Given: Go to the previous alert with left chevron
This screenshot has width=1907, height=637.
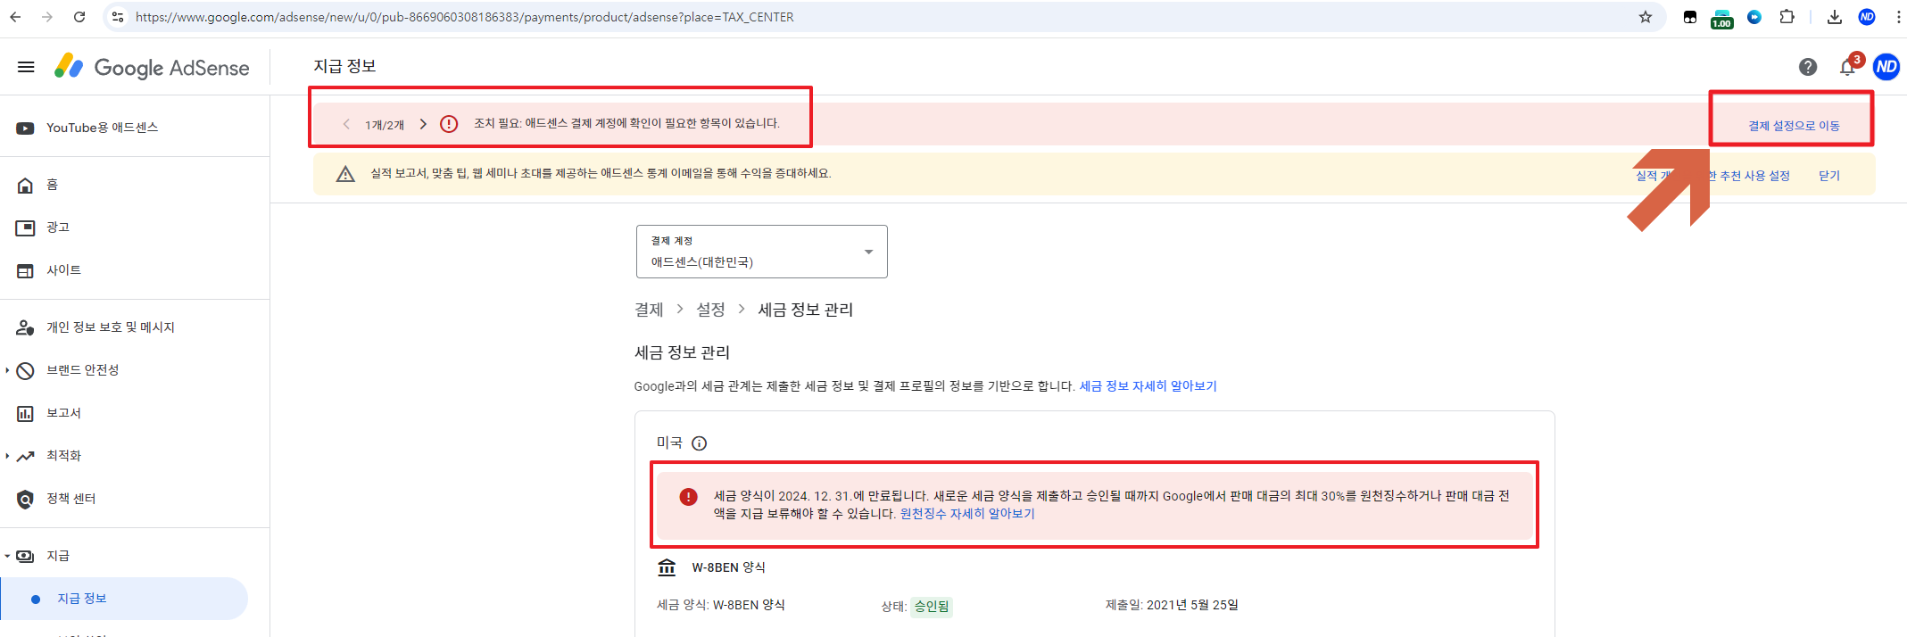Looking at the screenshot, I should click(346, 124).
